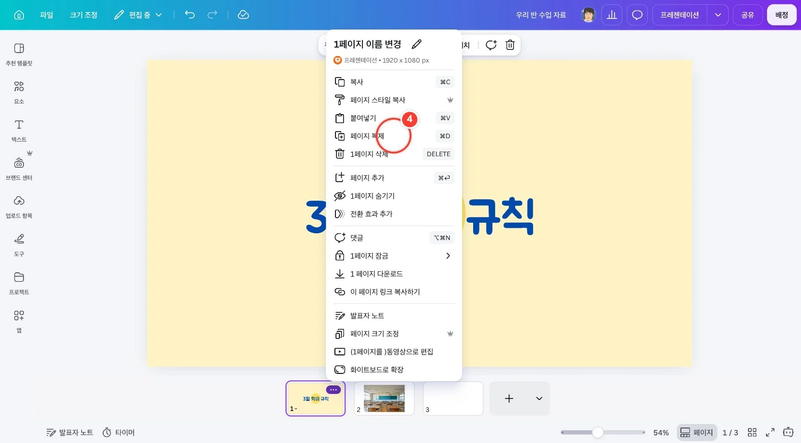Click the 54% zoom level
This screenshot has height=443, width=801.
click(x=661, y=432)
